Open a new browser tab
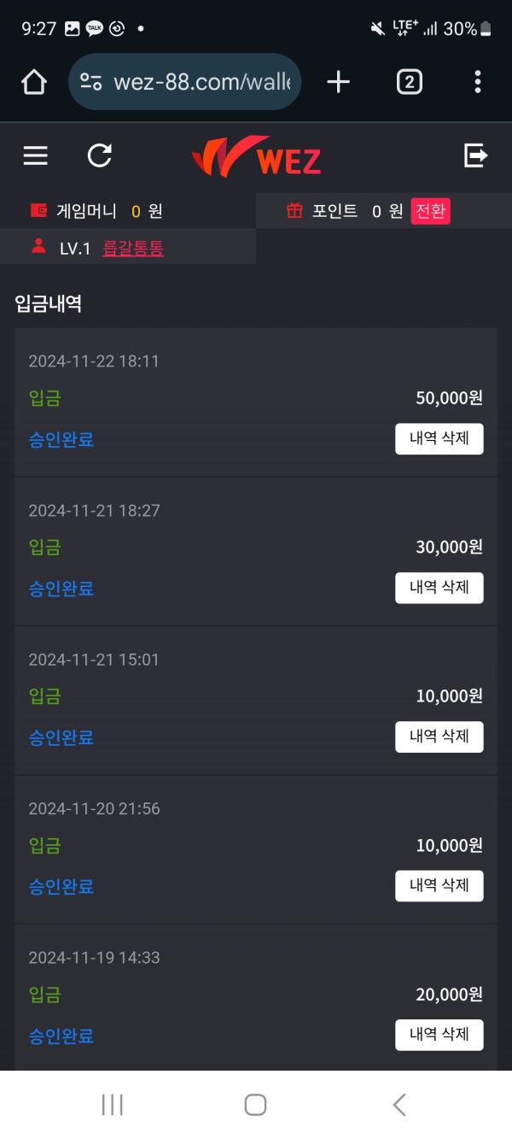Screen dimensions: 512x1139 click(x=339, y=82)
